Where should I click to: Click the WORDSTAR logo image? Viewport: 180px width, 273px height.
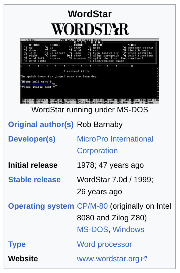click(x=89, y=29)
